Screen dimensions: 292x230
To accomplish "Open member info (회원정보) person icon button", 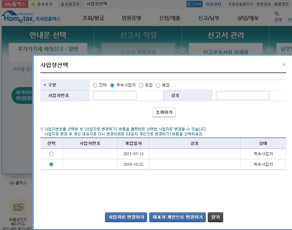I will pyautogui.click(x=70, y=4).
